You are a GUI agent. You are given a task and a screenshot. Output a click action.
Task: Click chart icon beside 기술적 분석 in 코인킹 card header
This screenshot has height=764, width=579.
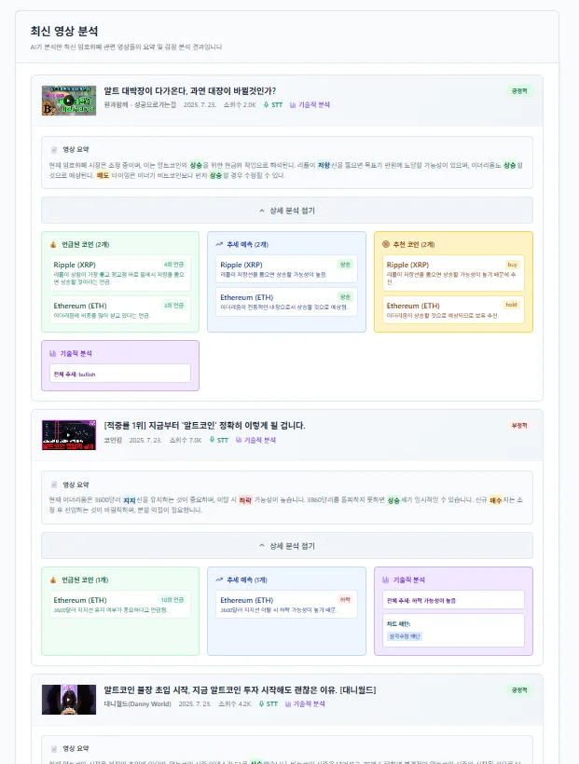point(239,440)
